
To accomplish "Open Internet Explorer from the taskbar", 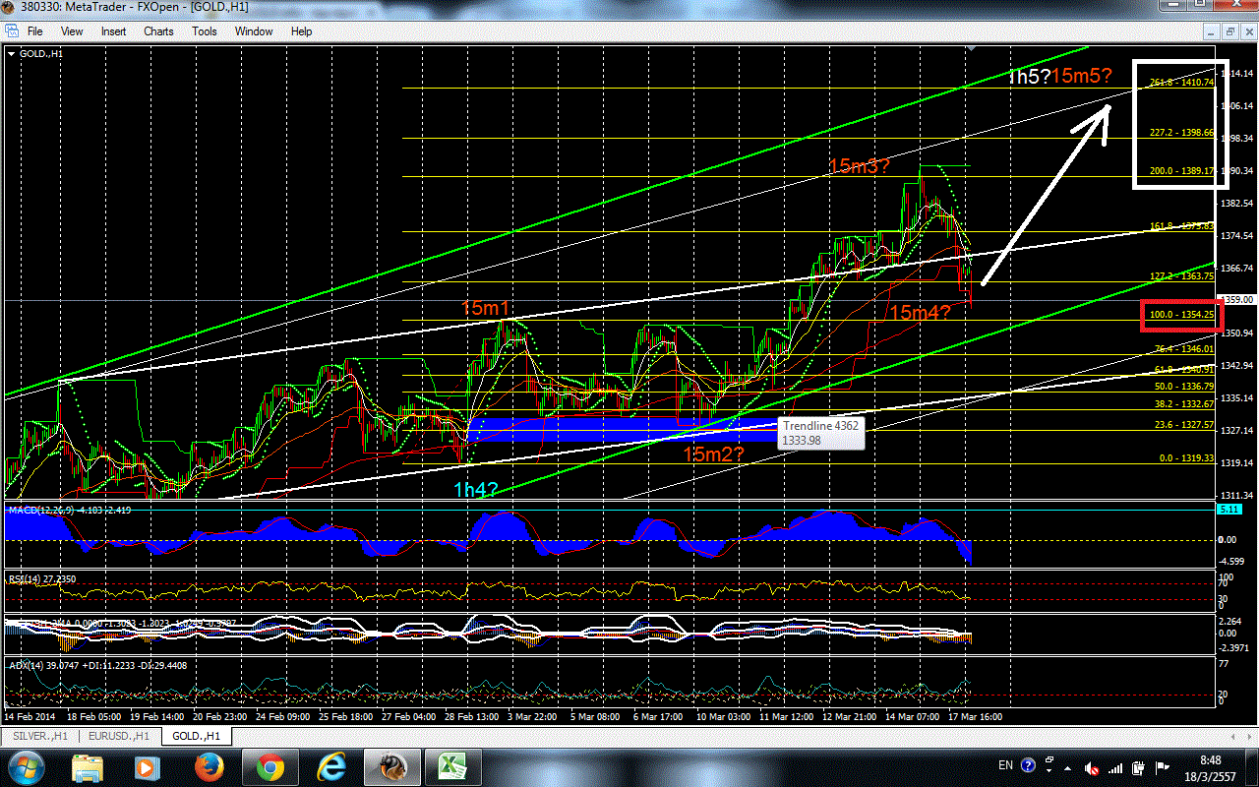I will pos(331,766).
